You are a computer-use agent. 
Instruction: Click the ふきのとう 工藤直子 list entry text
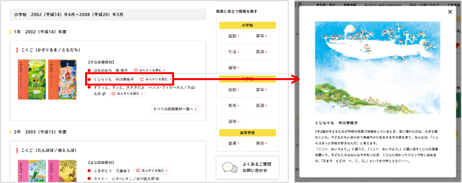pos(112,171)
